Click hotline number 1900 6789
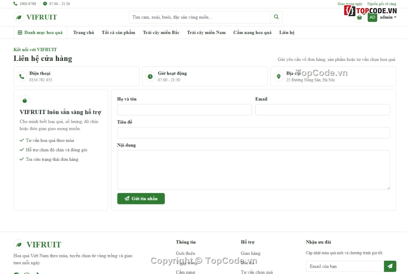 (28, 3)
